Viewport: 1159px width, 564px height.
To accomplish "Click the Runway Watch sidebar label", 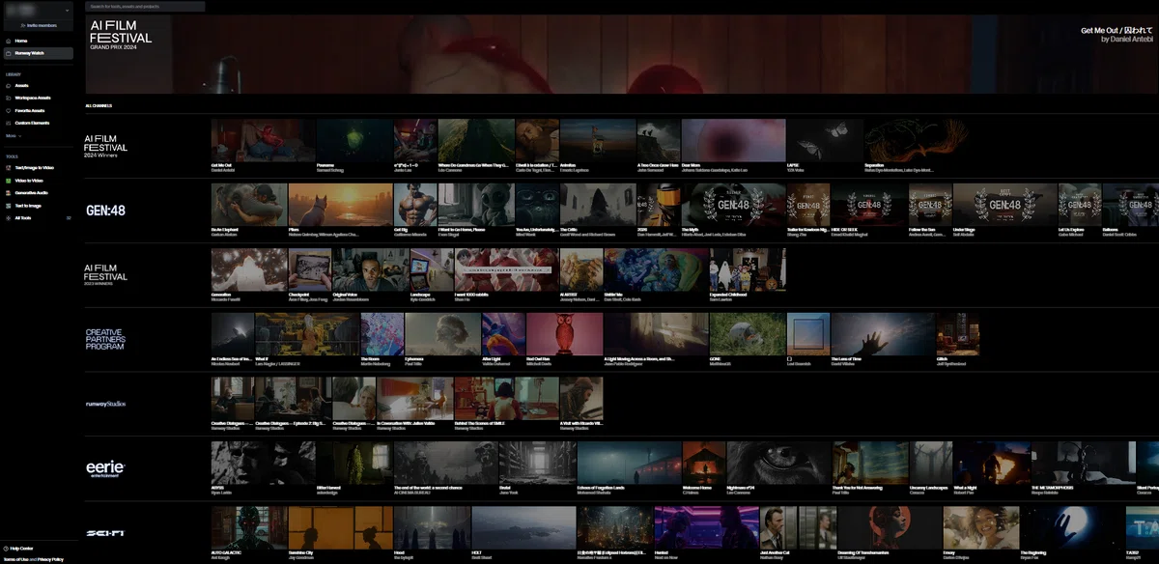I will point(30,53).
